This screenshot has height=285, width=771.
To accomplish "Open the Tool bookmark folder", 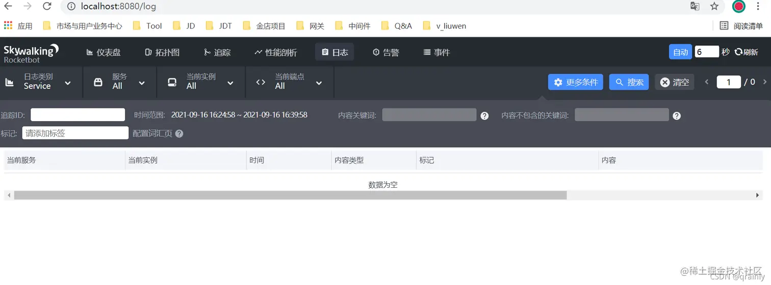I will (147, 26).
